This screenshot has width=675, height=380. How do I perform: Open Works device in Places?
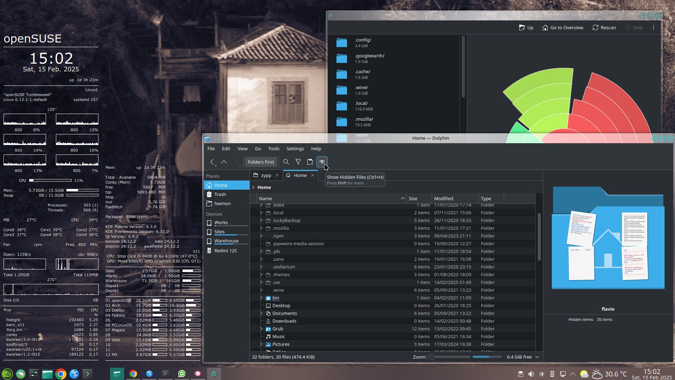[227, 223]
